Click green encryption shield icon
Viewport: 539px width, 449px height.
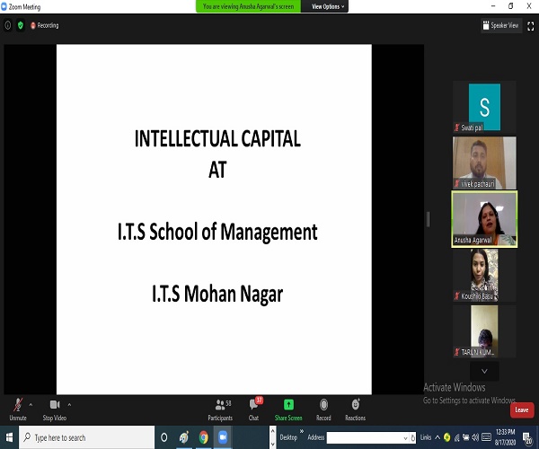[21, 25]
